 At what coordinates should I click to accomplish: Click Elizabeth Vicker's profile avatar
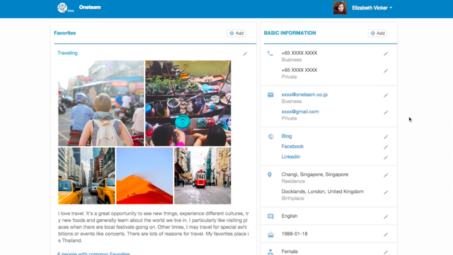(340, 8)
